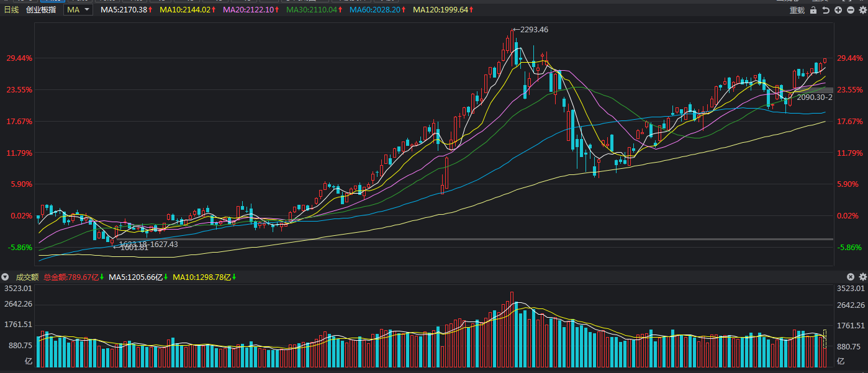Click the undo arrow icon
Image resolution: width=868 pixels, height=373 pixels.
826,10
